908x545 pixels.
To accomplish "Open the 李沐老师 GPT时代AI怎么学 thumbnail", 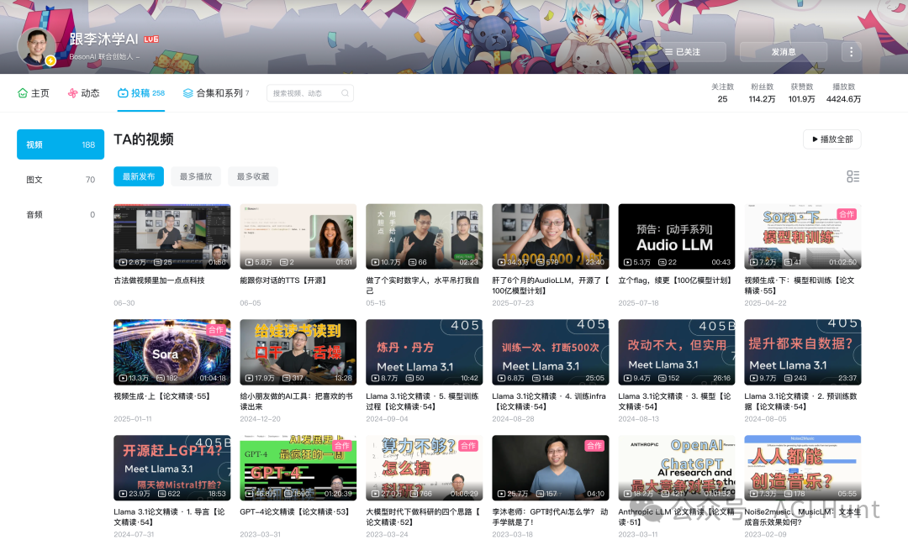I will [x=551, y=468].
